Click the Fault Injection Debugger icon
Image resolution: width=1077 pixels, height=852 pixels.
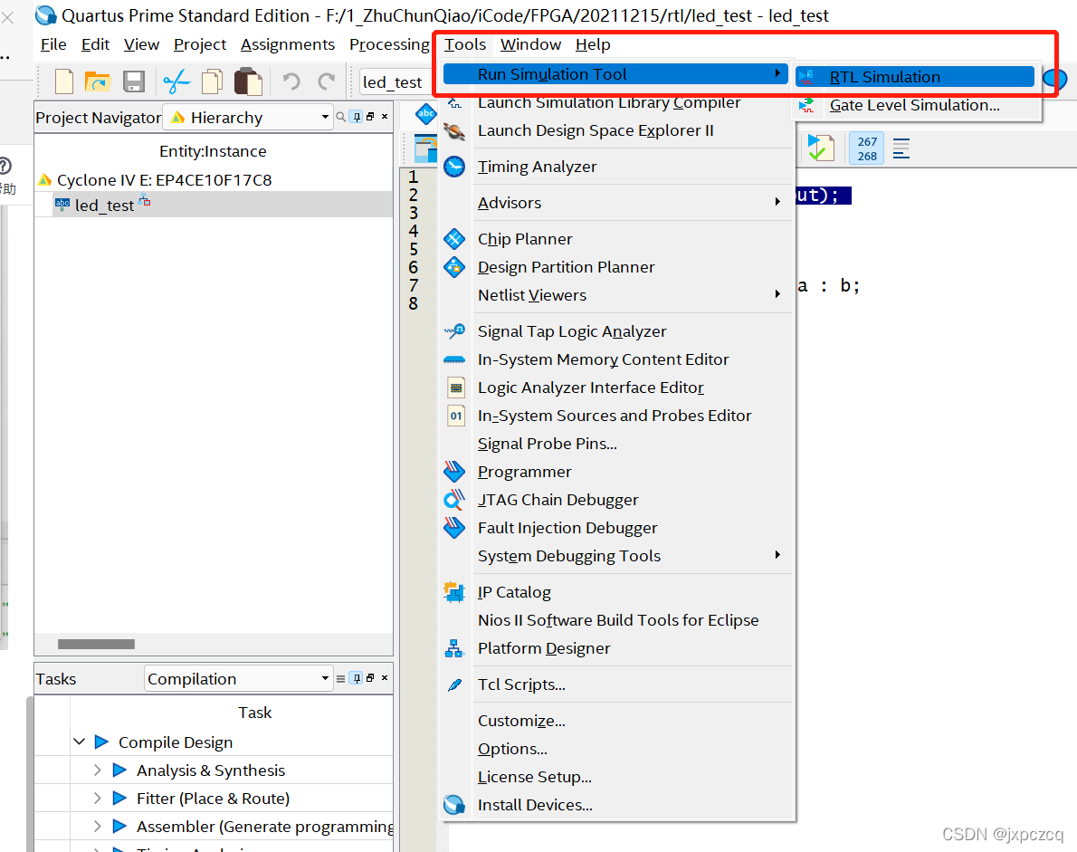pos(454,528)
